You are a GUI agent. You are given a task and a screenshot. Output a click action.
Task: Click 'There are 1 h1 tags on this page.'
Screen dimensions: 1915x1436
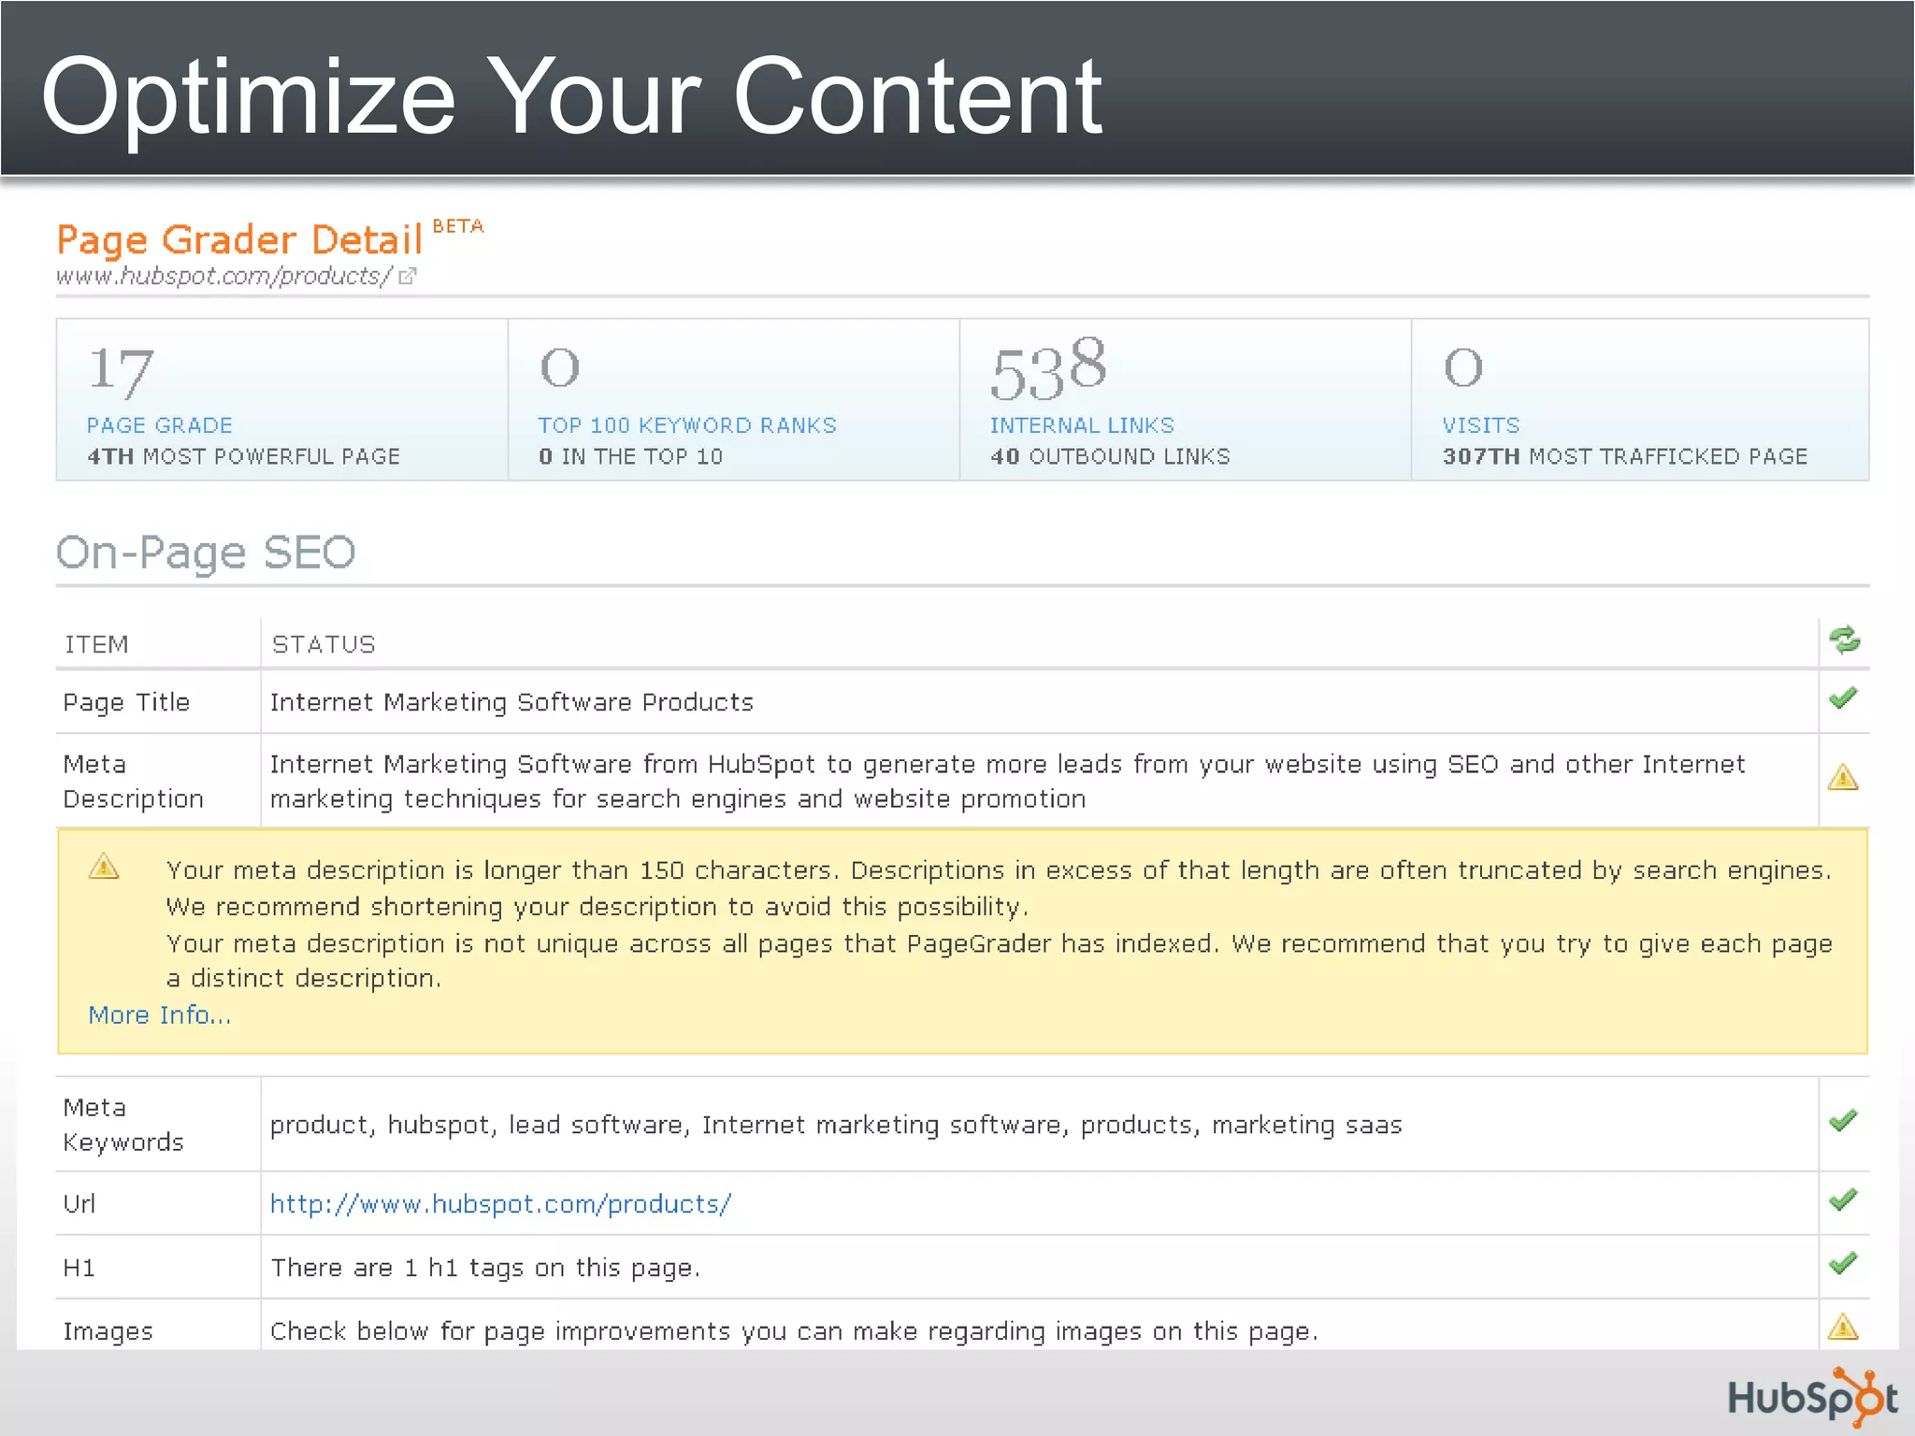[x=485, y=1268]
